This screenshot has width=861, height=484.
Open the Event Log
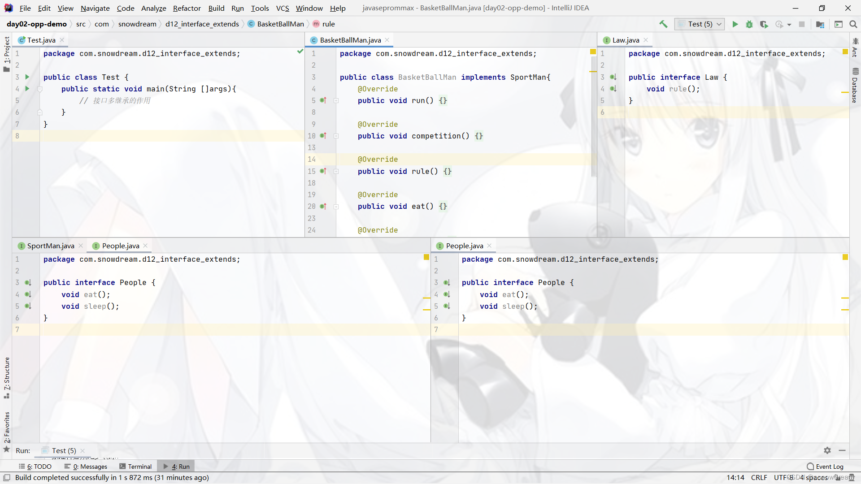pos(825,467)
